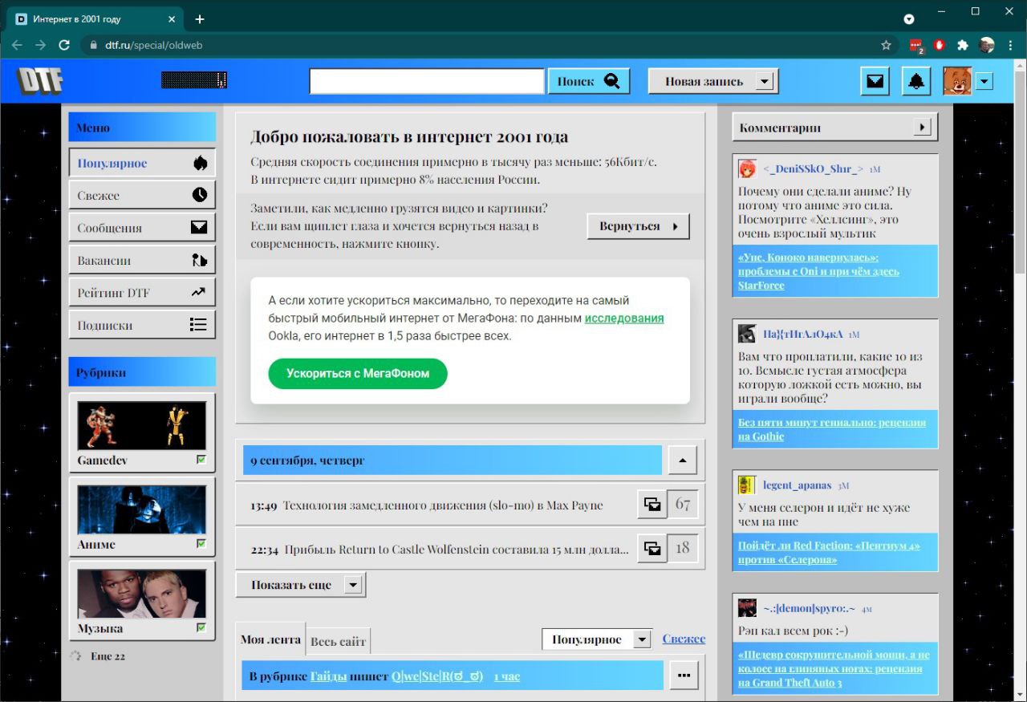Click the DTF site logo

(x=40, y=81)
